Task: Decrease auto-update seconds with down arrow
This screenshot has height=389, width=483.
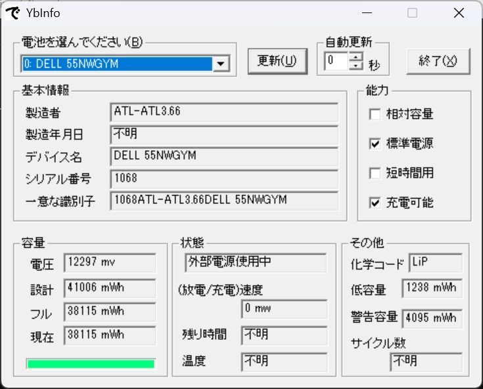Action: 356,66
